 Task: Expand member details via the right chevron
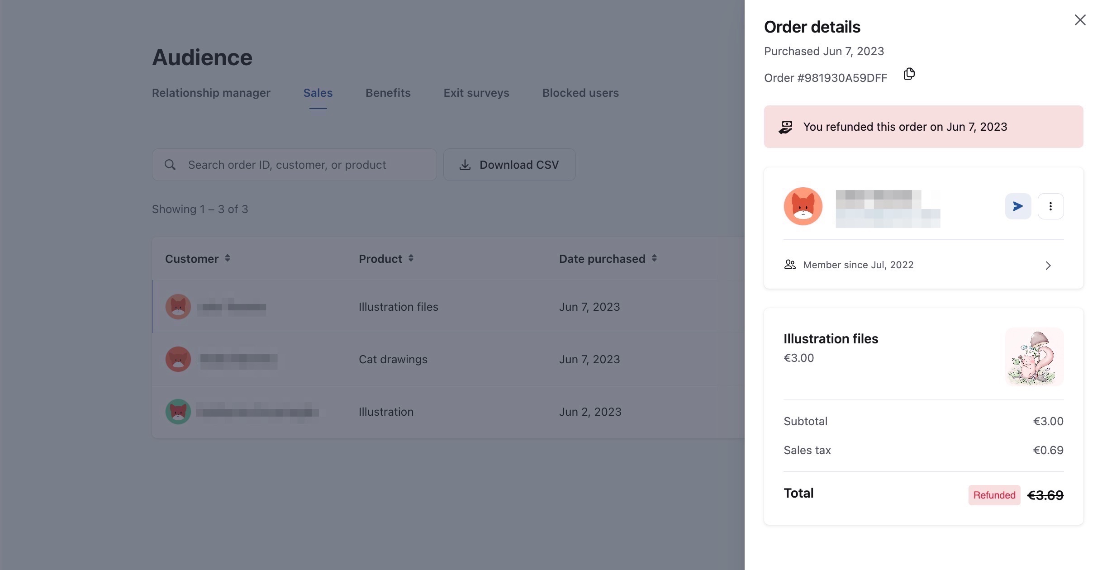(1048, 266)
